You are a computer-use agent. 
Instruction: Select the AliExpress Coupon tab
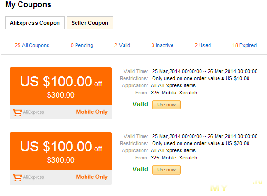(x=35, y=23)
